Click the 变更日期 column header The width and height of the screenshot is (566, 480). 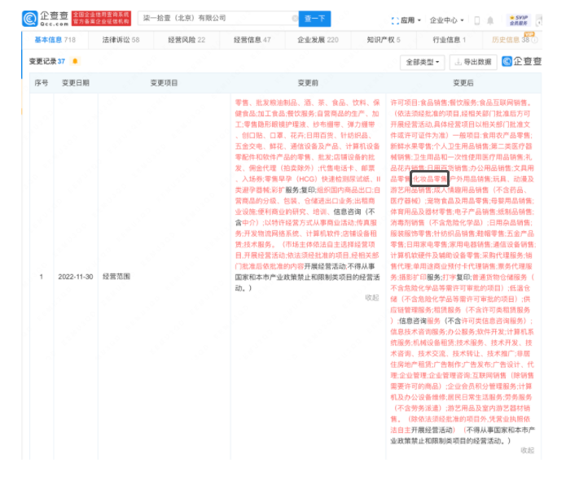(x=76, y=83)
